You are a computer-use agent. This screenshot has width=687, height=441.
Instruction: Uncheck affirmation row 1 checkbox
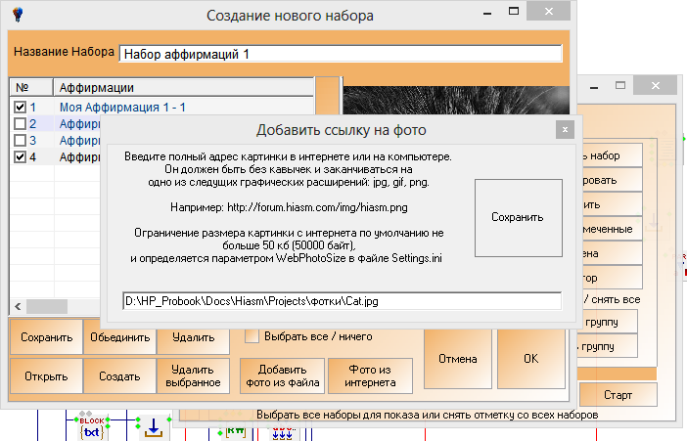(20, 107)
